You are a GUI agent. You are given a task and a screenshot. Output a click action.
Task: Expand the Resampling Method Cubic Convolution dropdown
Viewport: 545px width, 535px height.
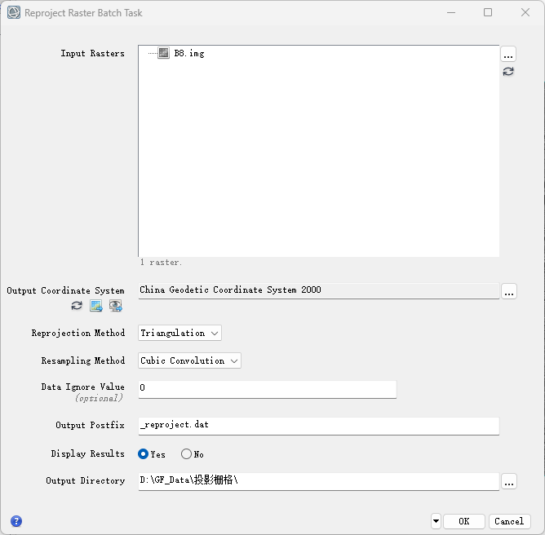point(189,360)
